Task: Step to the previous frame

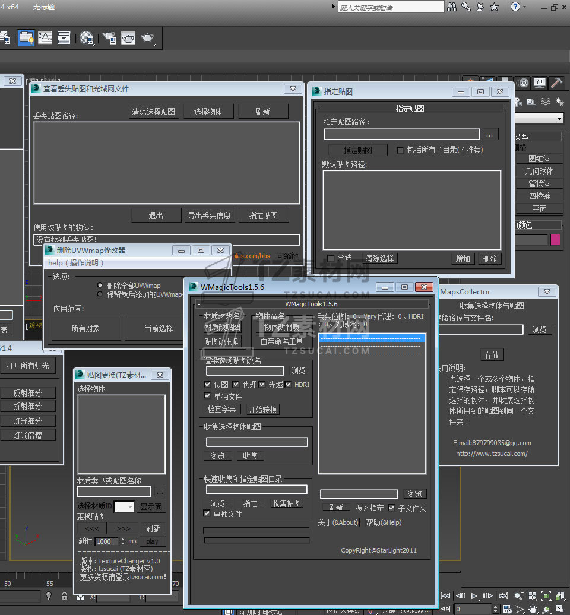Action: click(461, 596)
